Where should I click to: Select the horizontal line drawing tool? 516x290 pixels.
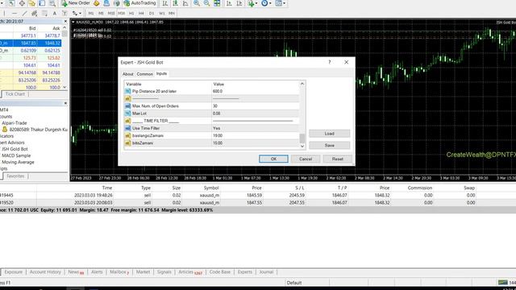click(x=15, y=13)
